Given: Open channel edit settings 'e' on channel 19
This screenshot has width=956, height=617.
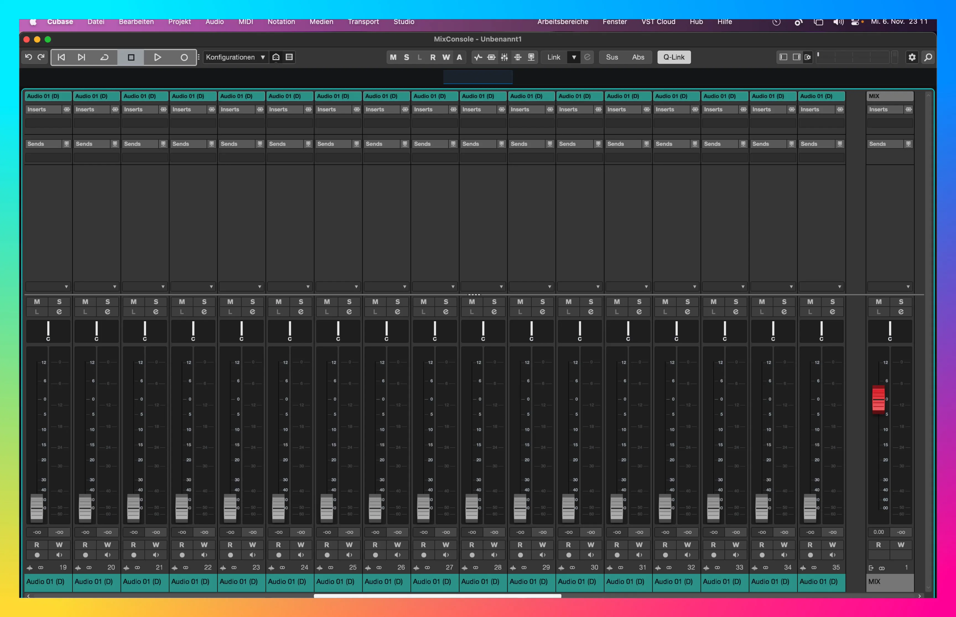Looking at the screenshot, I should (59, 311).
